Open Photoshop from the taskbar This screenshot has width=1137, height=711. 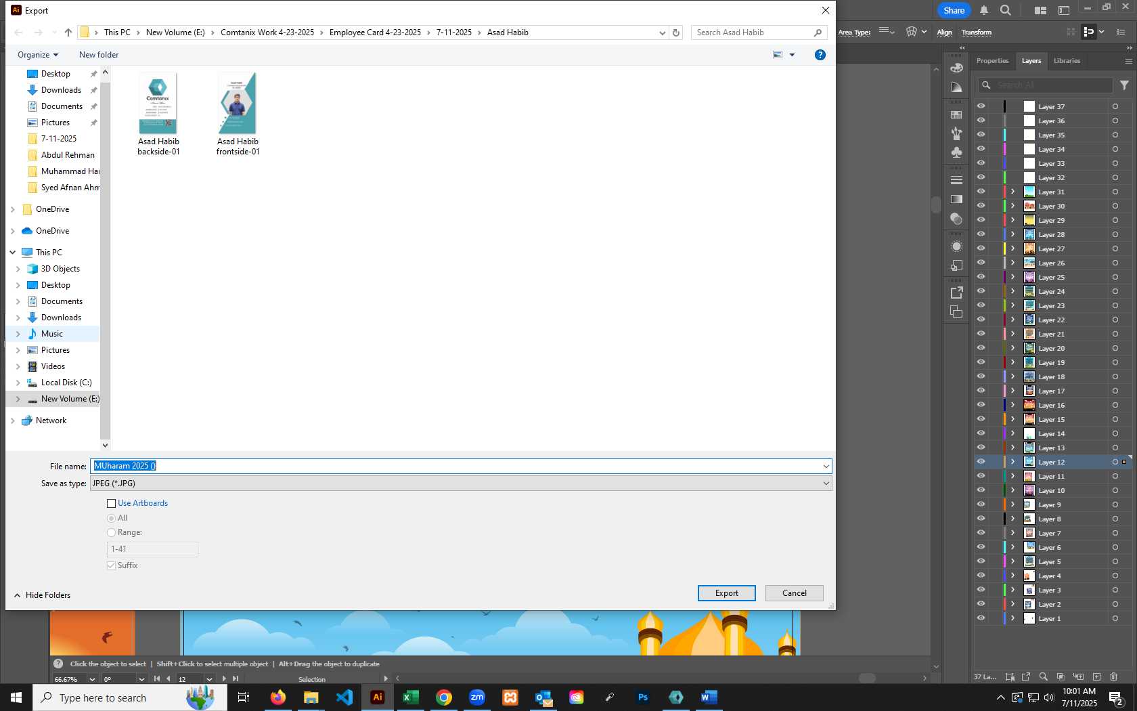click(x=642, y=697)
